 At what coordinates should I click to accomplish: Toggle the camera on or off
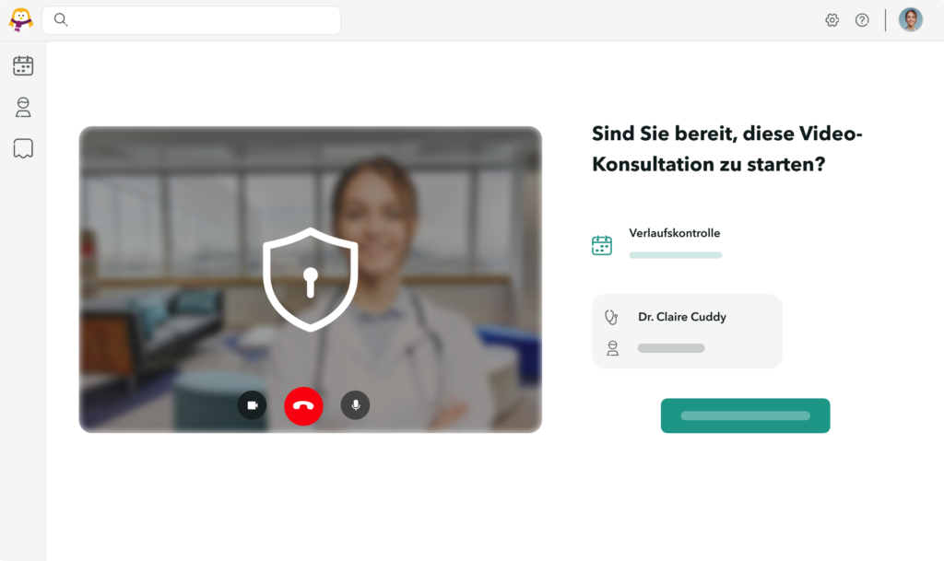[252, 405]
